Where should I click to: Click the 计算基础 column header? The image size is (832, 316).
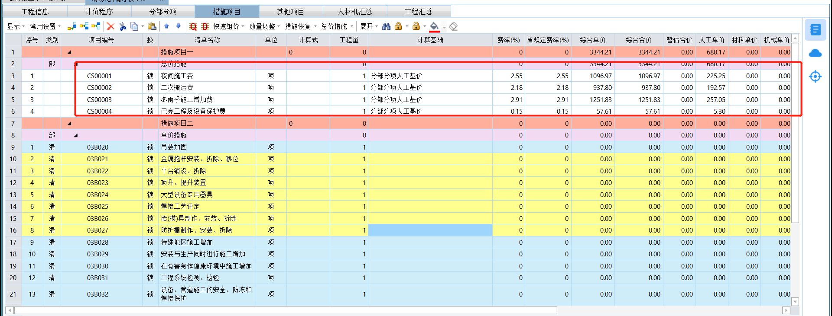coord(430,40)
